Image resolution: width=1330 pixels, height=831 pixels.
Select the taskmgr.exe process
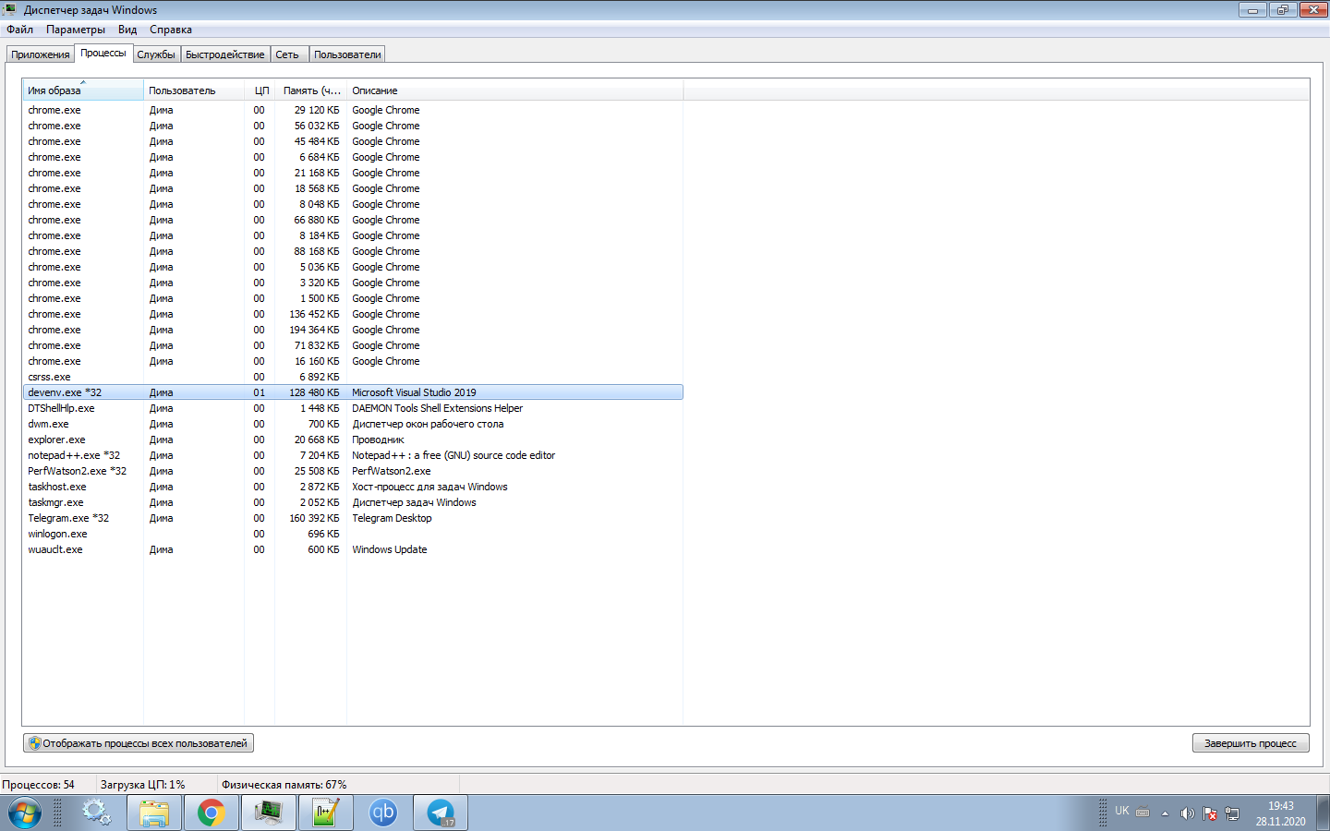tap(353, 502)
